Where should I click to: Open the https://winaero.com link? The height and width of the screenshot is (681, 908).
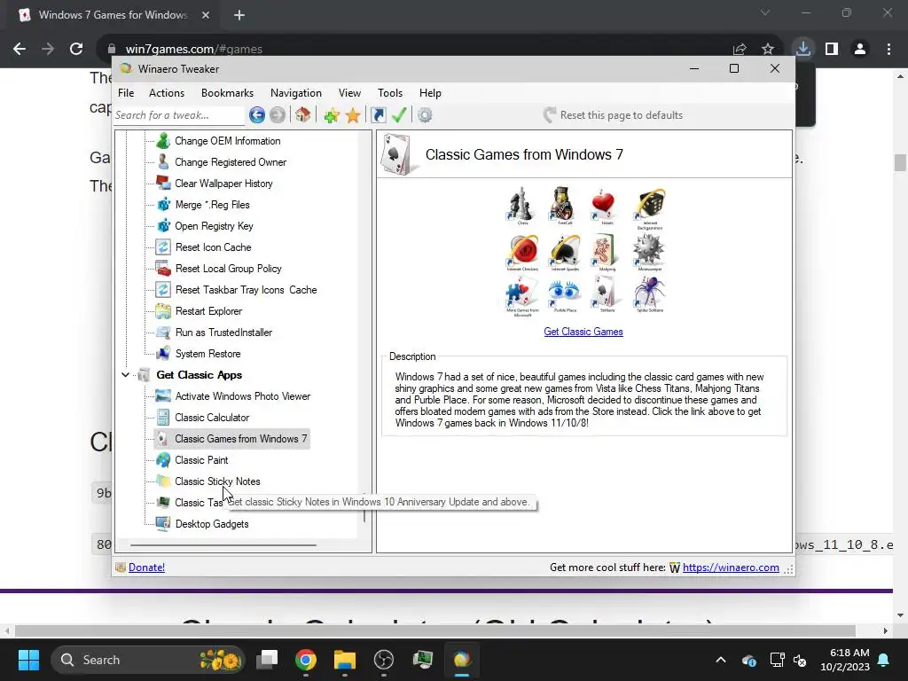731,567
